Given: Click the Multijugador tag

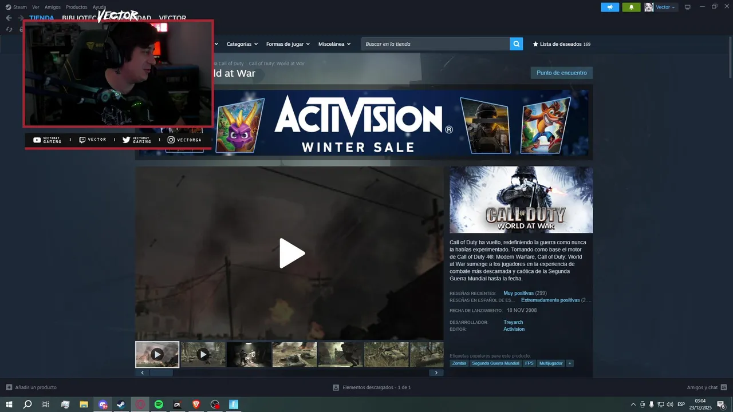Looking at the screenshot, I should pyautogui.click(x=551, y=363).
